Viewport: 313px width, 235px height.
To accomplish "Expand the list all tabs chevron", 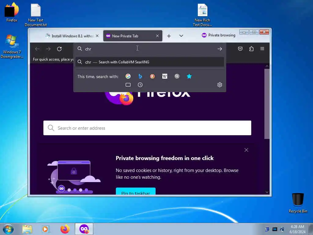I will click(x=181, y=36).
